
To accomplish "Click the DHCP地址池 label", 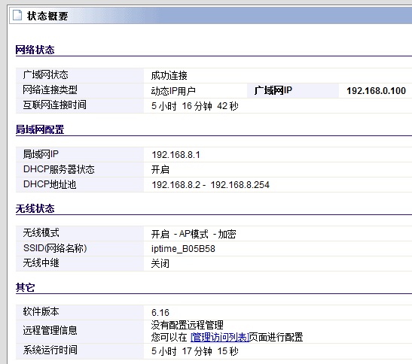I will [50, 184].
